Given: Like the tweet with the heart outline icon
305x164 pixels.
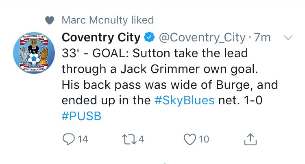Looking at the screenshot, I should click(190, 139).
